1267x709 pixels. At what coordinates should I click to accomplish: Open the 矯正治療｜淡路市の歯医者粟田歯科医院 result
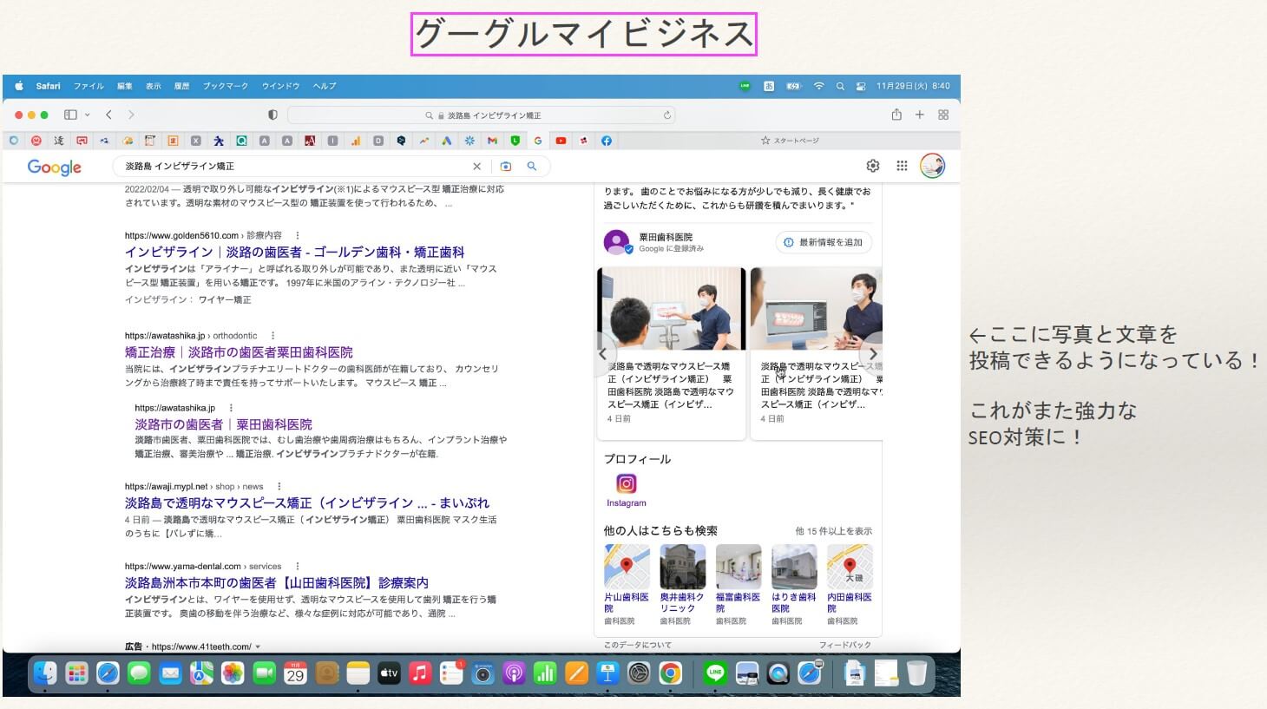239,352
